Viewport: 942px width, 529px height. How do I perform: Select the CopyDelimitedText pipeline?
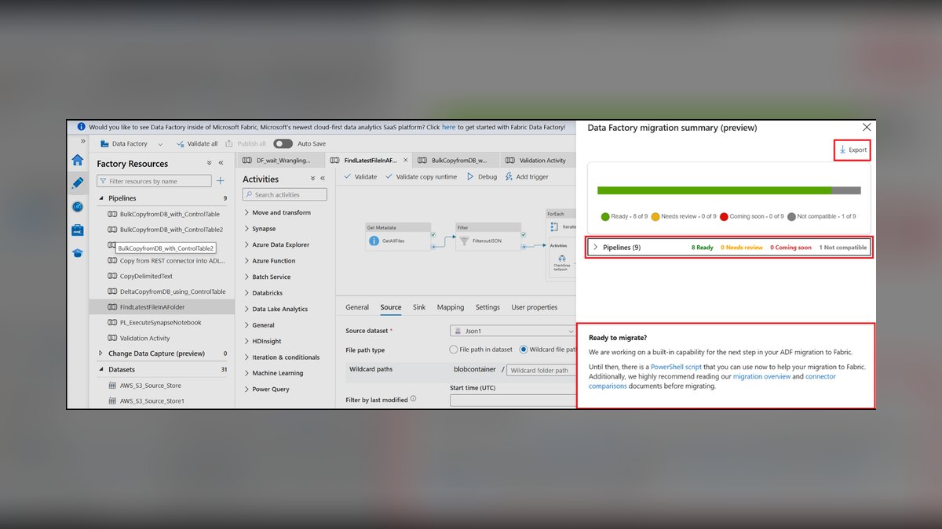tap(146, 276)
